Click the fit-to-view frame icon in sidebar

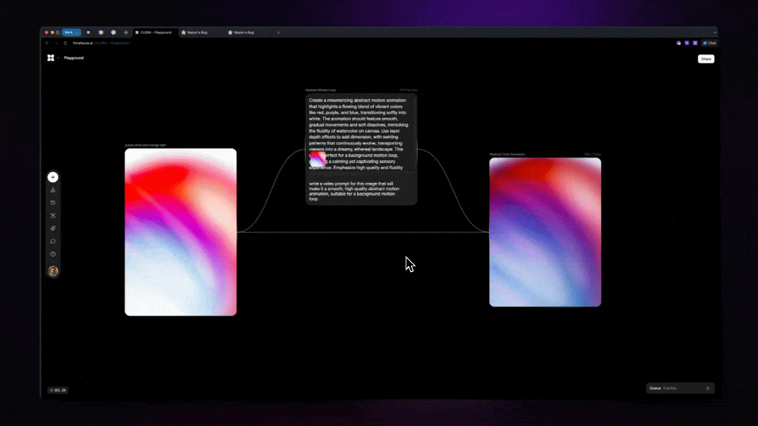pos(53,216)
